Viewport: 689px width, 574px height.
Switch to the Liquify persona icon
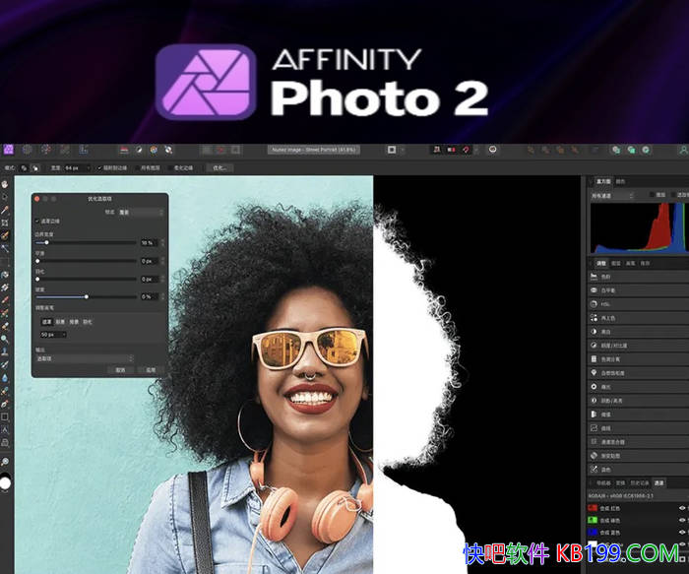(x=28, y=150)
